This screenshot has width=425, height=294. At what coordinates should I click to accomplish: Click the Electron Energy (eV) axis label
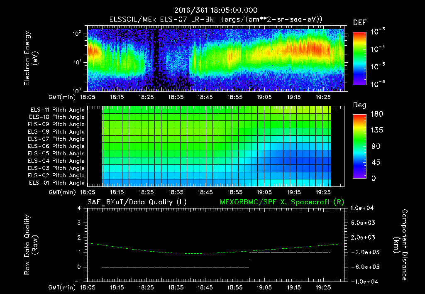(x=30, y=58)
